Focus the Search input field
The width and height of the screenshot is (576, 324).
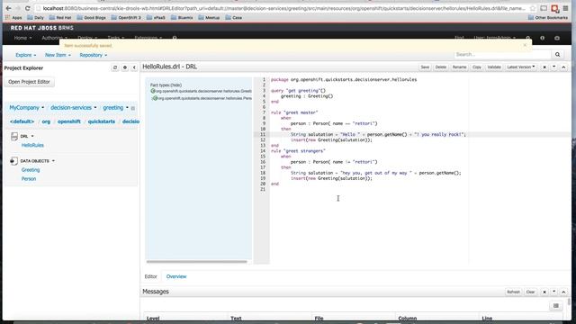[502, 54]
